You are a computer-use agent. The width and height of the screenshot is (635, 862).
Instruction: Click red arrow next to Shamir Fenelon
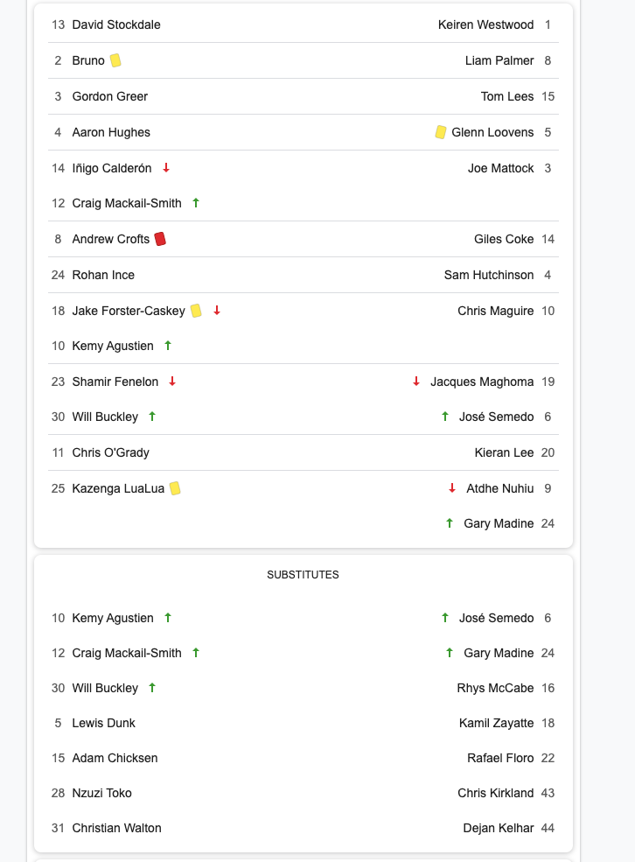pyautogui.click(x=172, y=381)
